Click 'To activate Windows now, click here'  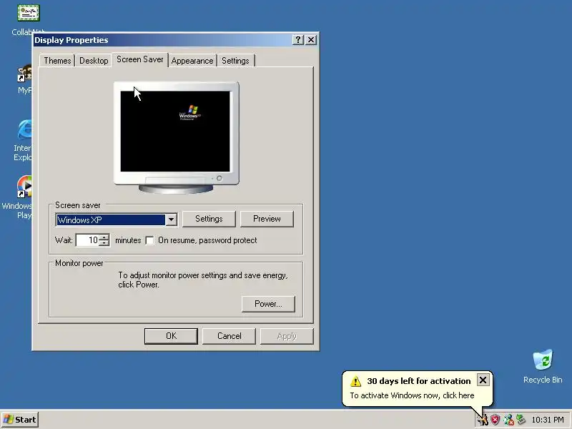[x=413, y=395]
